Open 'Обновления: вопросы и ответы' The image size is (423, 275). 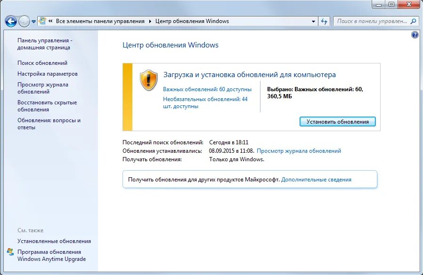click(49, 124)
